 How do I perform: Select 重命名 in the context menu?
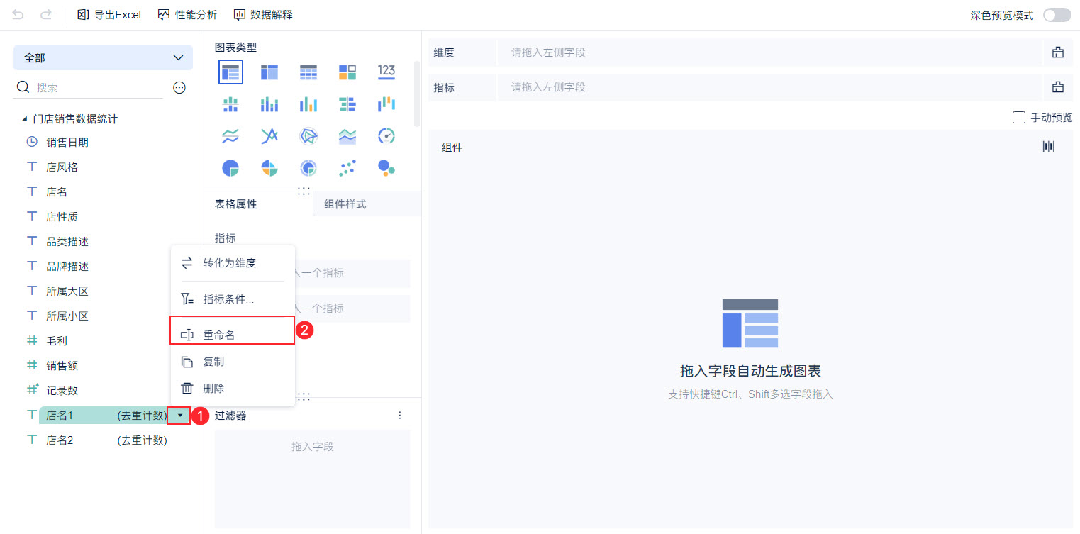(x=233, y=335)
